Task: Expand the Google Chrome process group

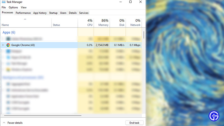Action: click(x=3, y=45)
